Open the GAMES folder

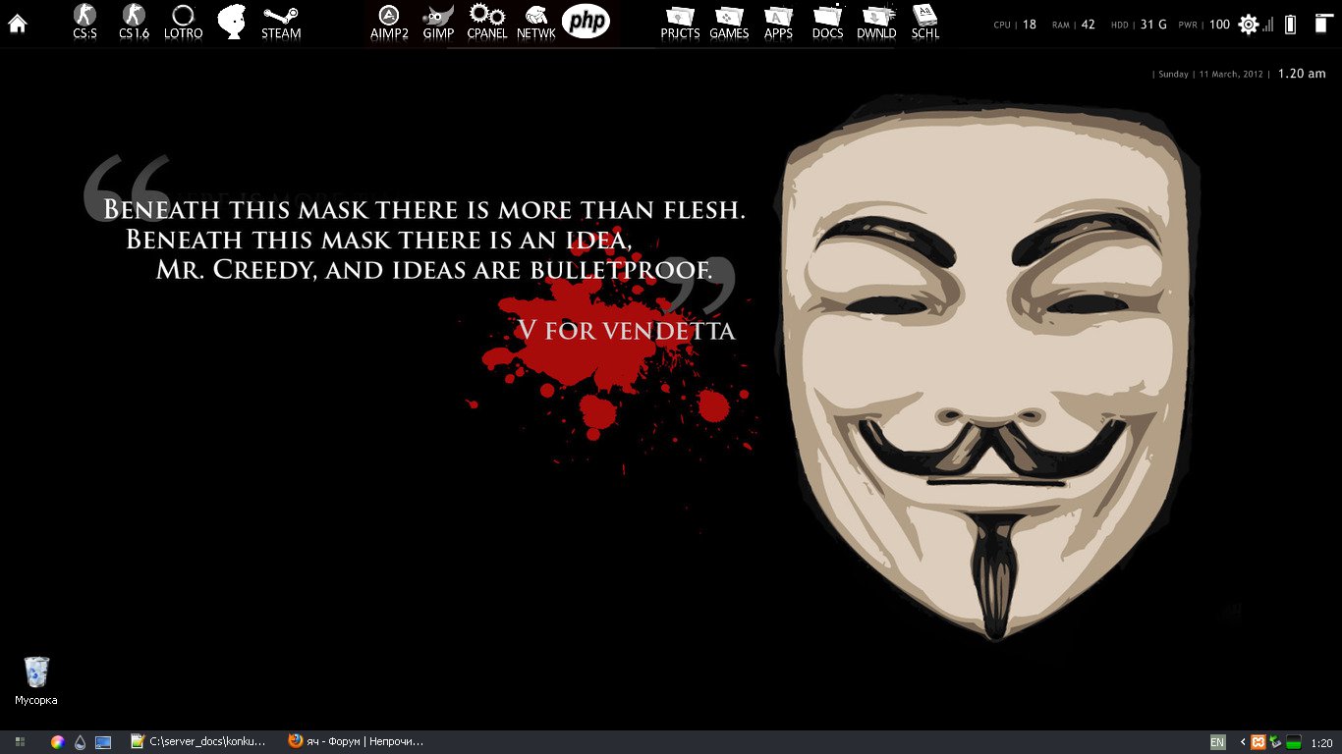pos(729,22)
